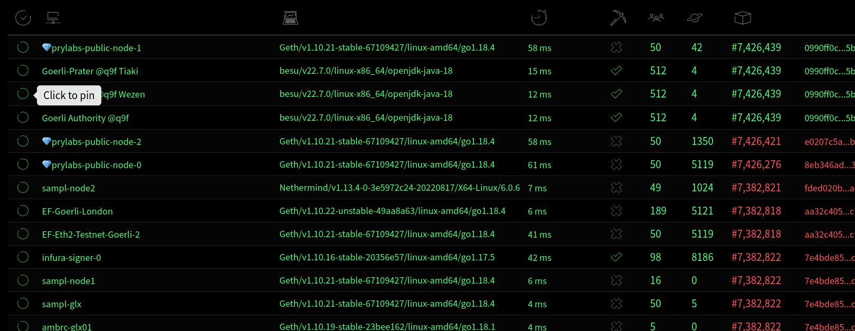The height and width of the screenshot is (331, 855).
Task: Pin the prylabs-public-node-0 row
Action: click(x=23, y=164)
